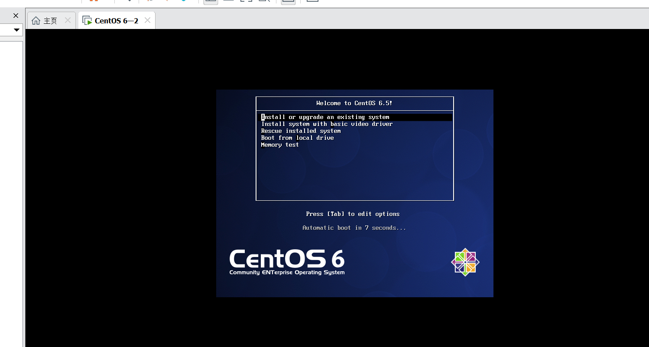The width and height of the screenshot is (649, 347).
Task: Pick the 'Rescue installed system' boot entry
Action: [x=301, y=131]
